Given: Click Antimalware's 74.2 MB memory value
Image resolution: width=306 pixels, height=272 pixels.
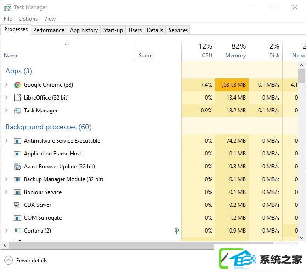Looking at the screenshot, I should pyautogui.click(x=236, y=140).
